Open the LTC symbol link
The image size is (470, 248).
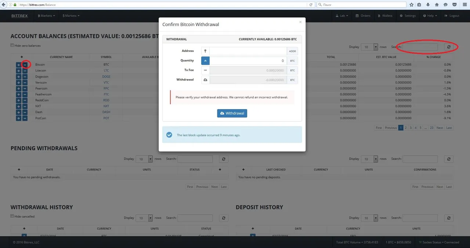[x=106, y=71]
